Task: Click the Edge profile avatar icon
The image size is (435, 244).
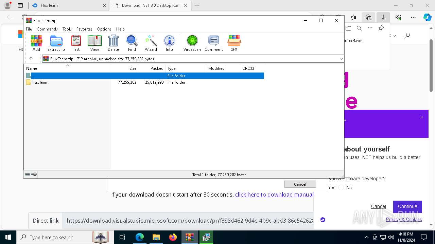Action: point(7,5)
